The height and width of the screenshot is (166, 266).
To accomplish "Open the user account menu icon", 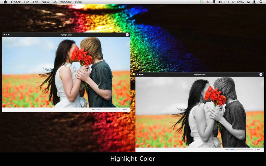I will (x=254, y=2).
